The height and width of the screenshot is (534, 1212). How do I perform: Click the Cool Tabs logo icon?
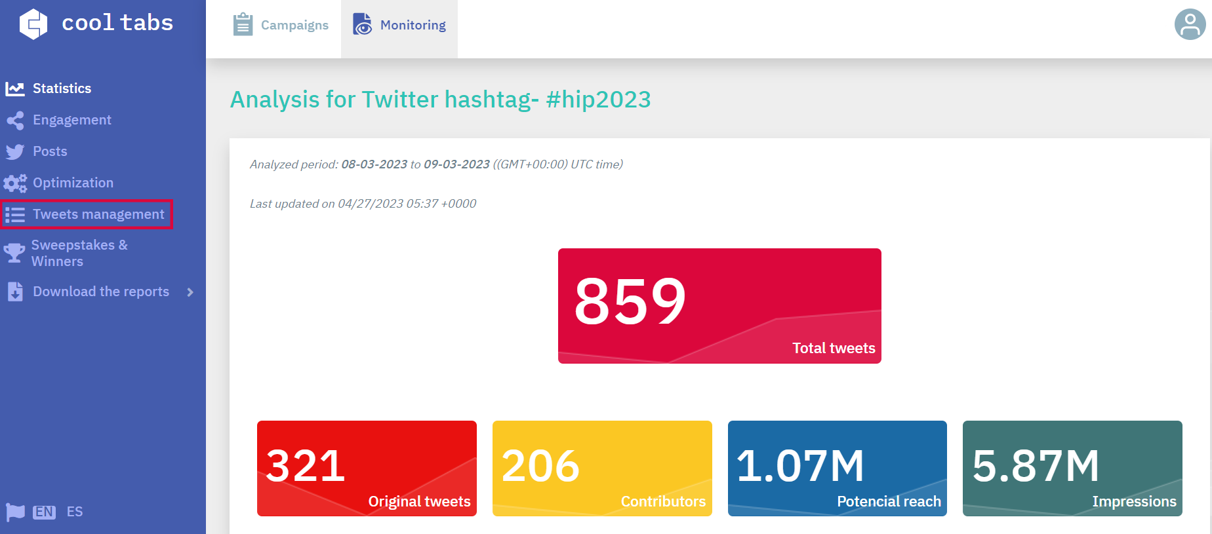click(33, 24)
